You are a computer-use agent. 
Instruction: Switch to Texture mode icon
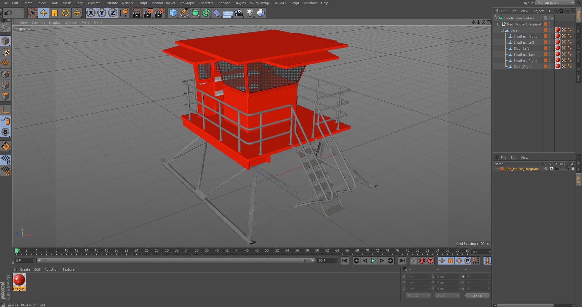click(x=5, y=52)
